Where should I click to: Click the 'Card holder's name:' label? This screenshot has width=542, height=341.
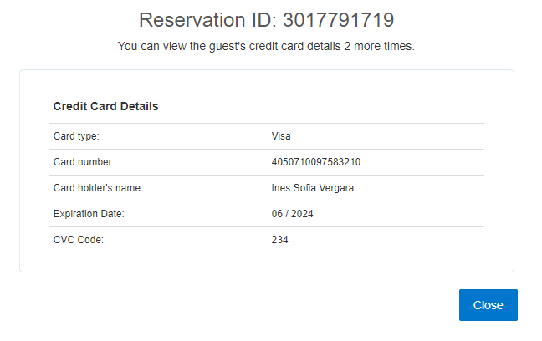[x=98, y=188]
